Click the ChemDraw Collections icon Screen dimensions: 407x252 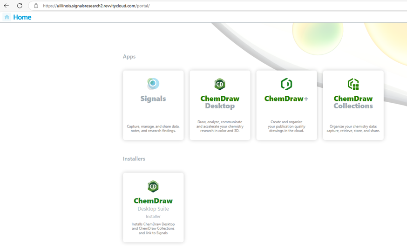(x=353, y=84)
